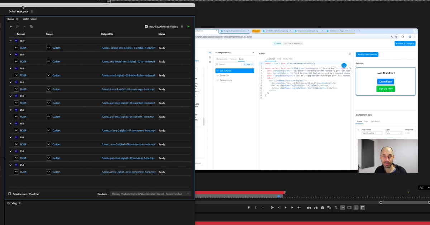
Task: Add source with the plus icon in Queue
Action: [x=11, y=26]
